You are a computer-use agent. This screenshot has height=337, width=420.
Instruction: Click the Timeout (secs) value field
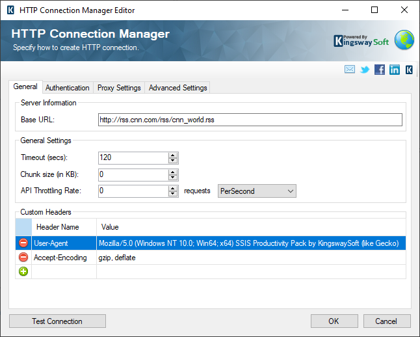click(133, 157)
